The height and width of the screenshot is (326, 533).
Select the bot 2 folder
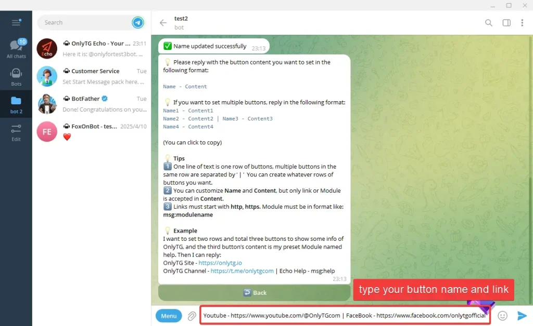tap(16, 104)
